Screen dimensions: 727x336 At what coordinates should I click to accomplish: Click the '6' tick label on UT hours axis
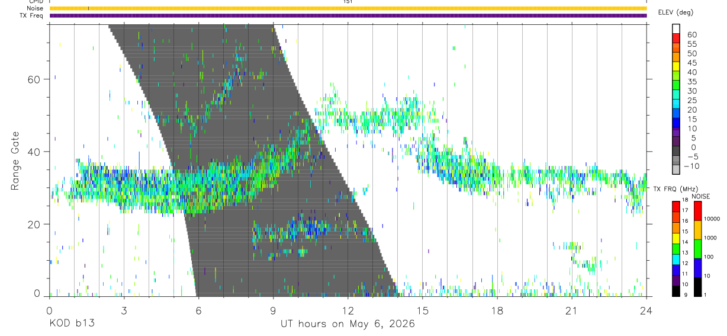(x=198, y=311)
